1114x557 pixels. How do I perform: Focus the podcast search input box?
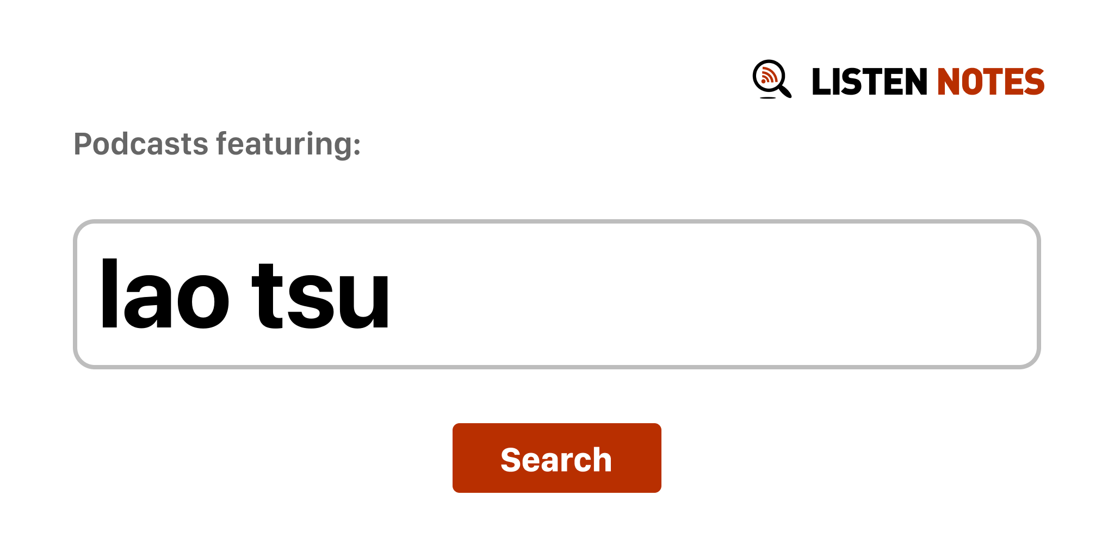click(557, 294)
